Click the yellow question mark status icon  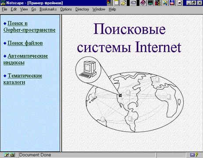click(196, 155)
